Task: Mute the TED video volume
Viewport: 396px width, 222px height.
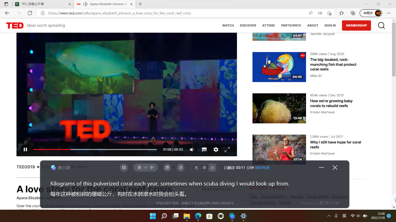Action: point(192,150)
